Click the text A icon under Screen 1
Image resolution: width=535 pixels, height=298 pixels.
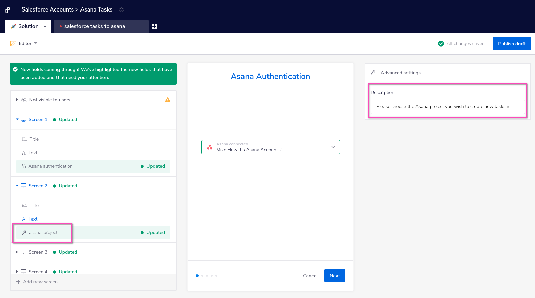pos(24,153)
